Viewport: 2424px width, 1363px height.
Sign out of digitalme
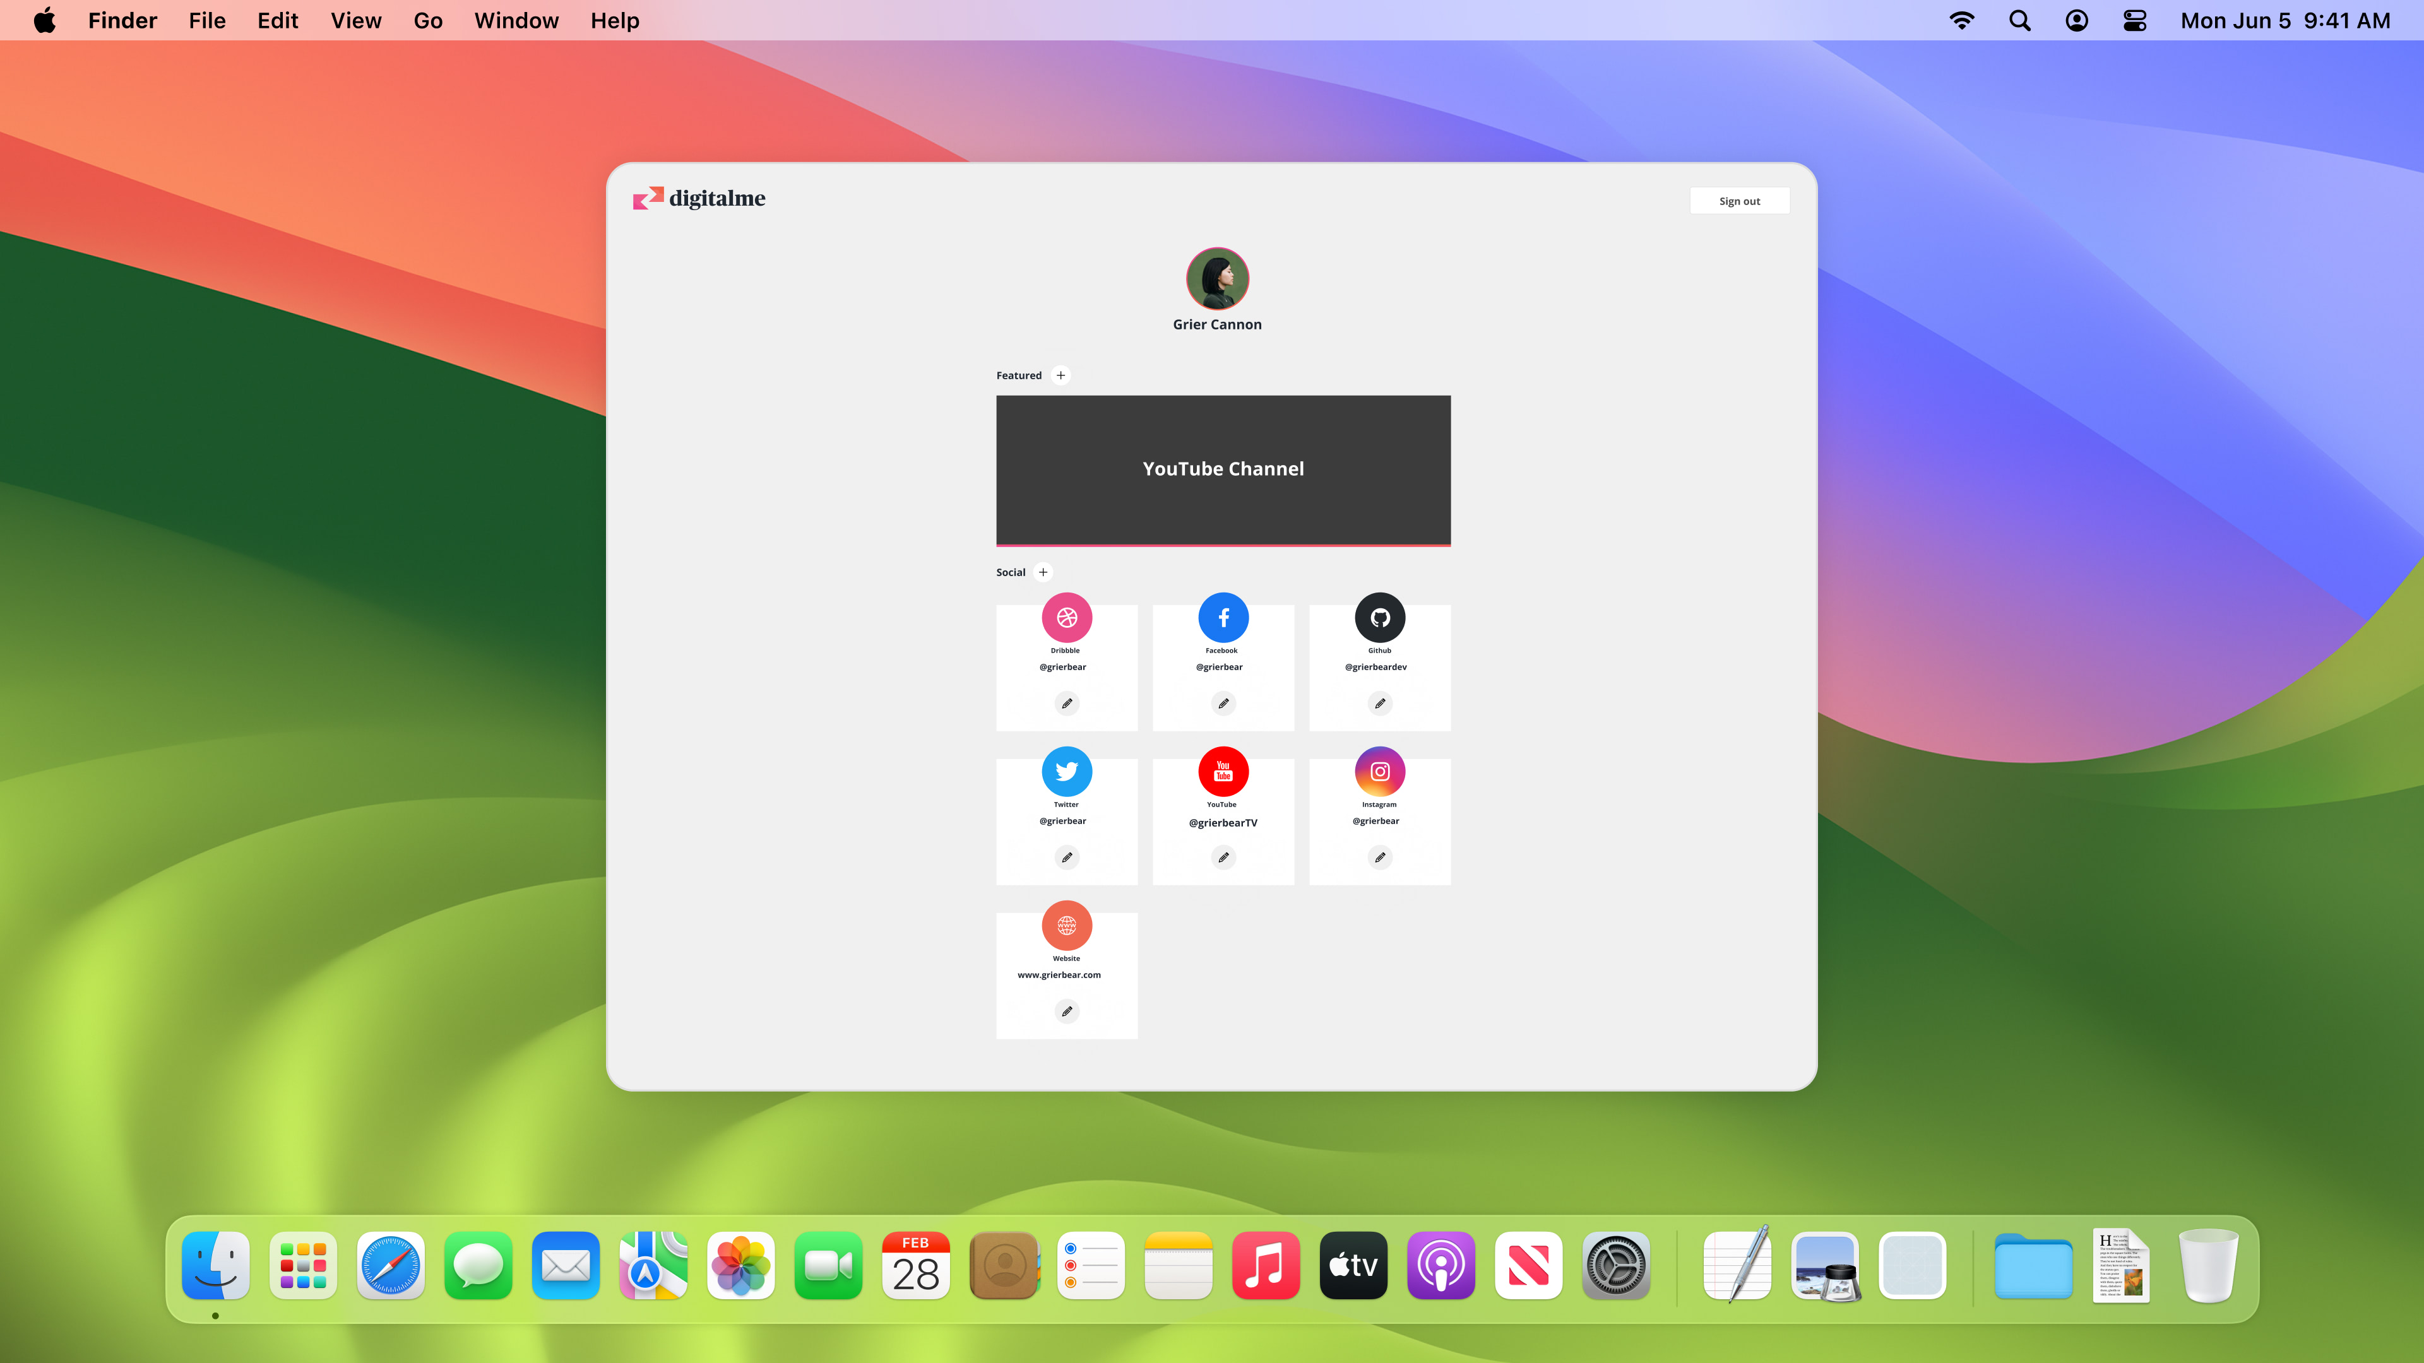coord(1739,201)
